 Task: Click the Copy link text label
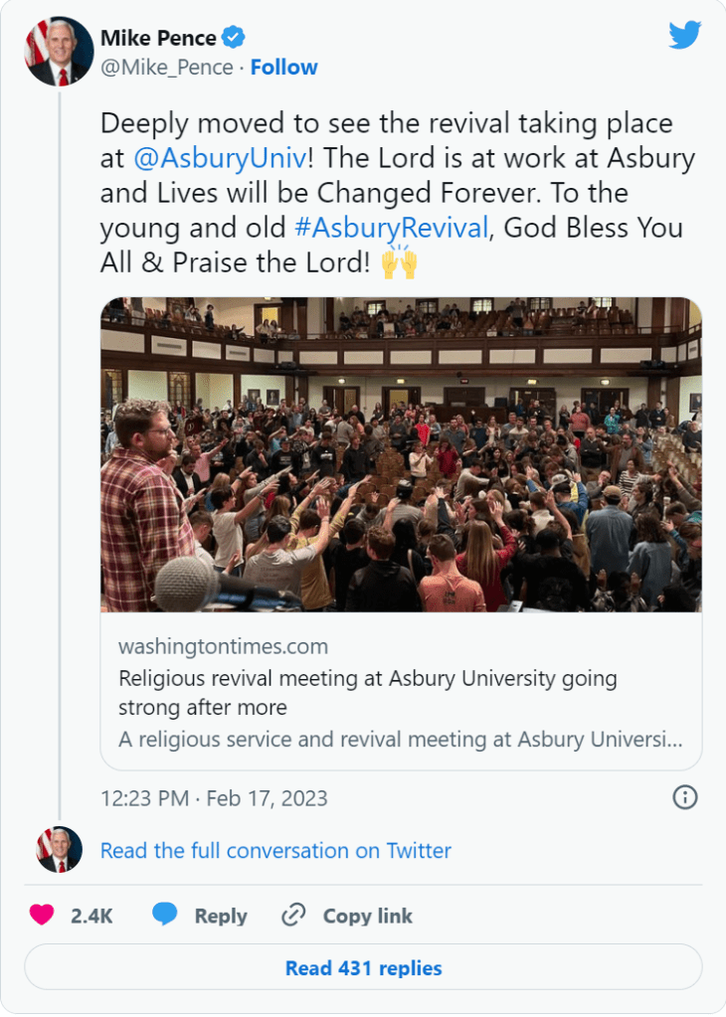tap(367, 917)
